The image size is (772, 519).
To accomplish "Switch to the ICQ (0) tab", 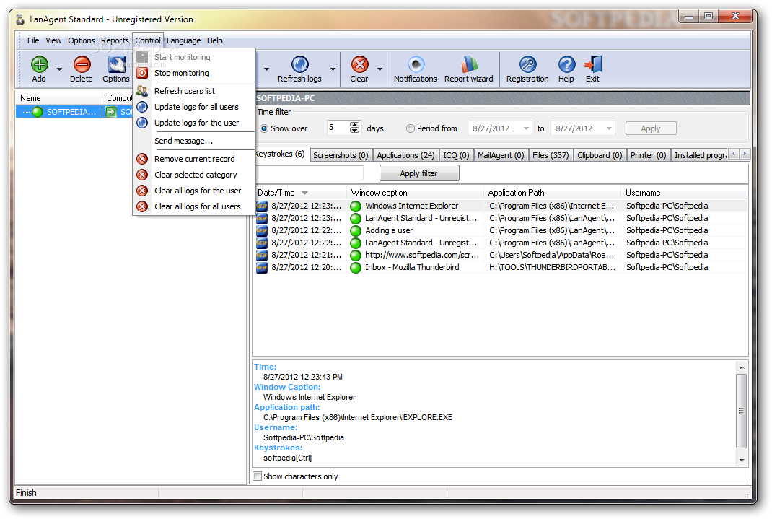I will pyautogui.click(x=456, y=155).
